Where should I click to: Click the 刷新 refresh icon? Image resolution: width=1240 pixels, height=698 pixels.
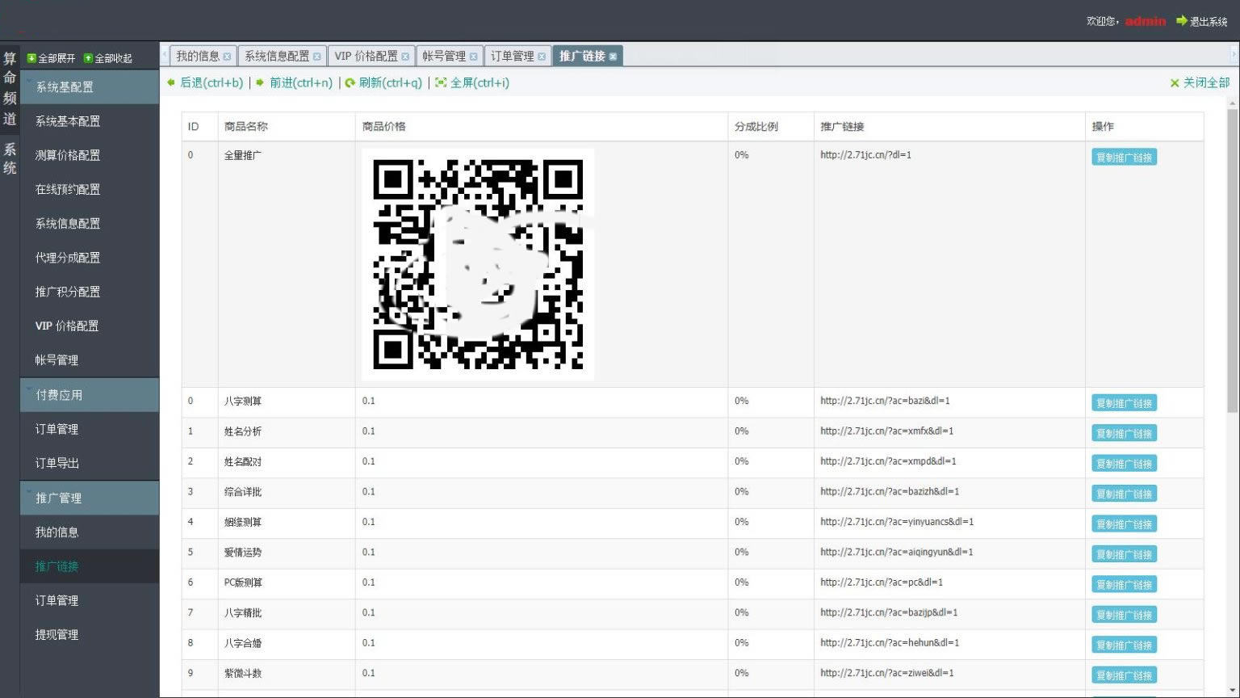click(350, 83)
